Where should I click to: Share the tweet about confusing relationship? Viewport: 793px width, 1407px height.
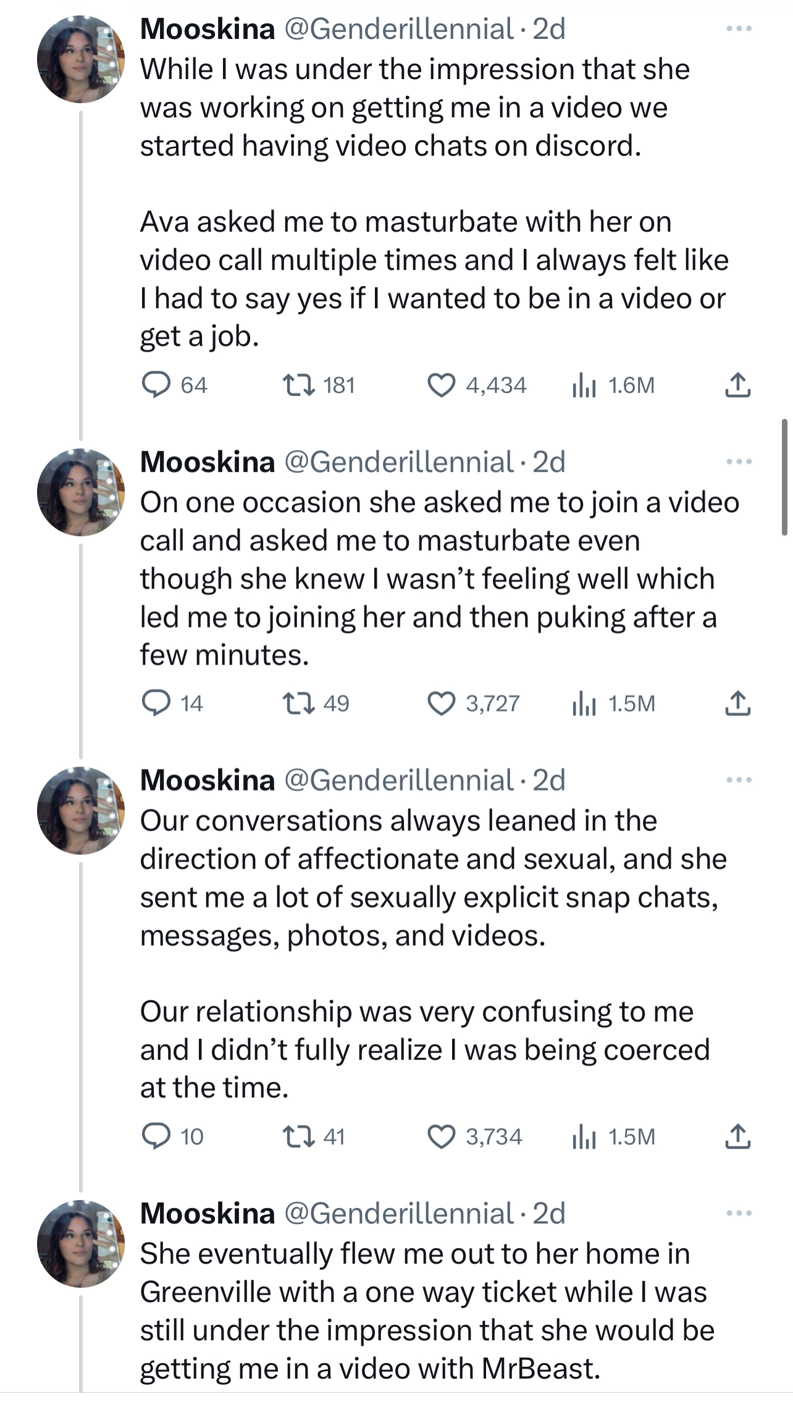pos(737,1136)
